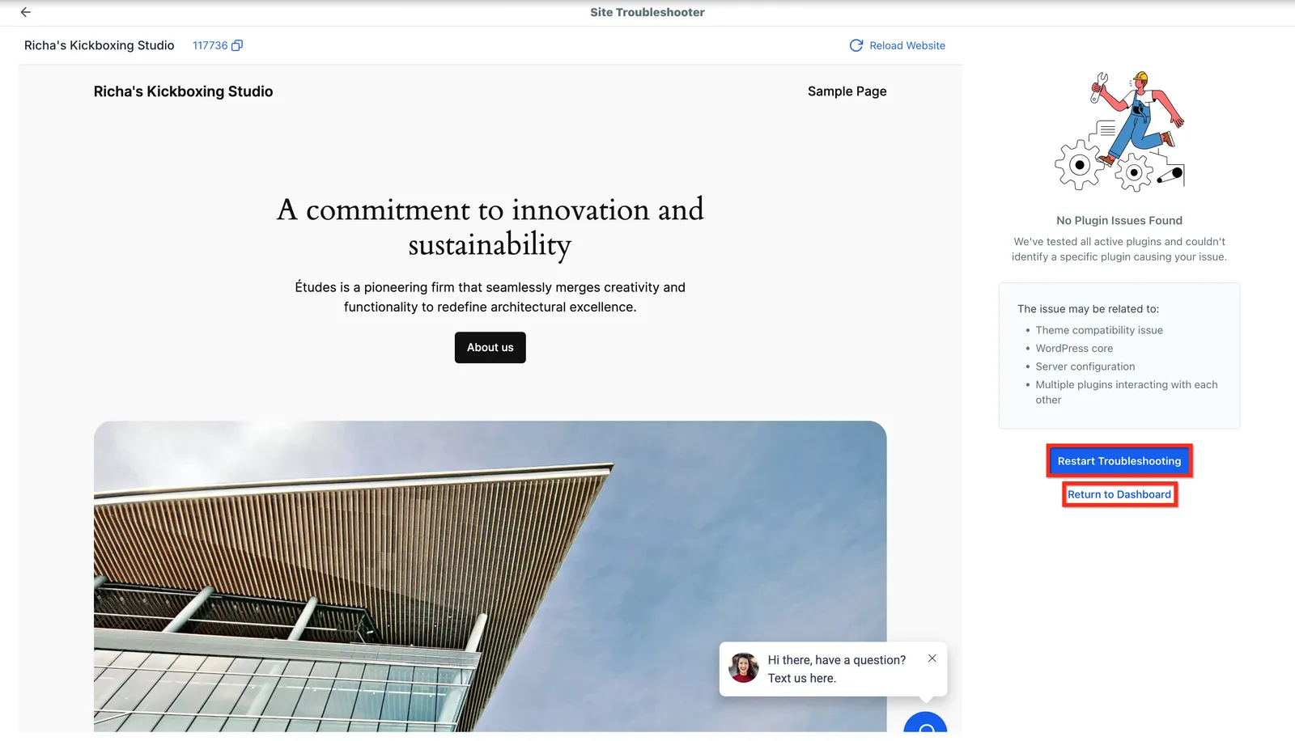This screenshot has height=741, width=1295.
Task: Click the No Plugin Issues Found heading
Action: point(1119,220)
